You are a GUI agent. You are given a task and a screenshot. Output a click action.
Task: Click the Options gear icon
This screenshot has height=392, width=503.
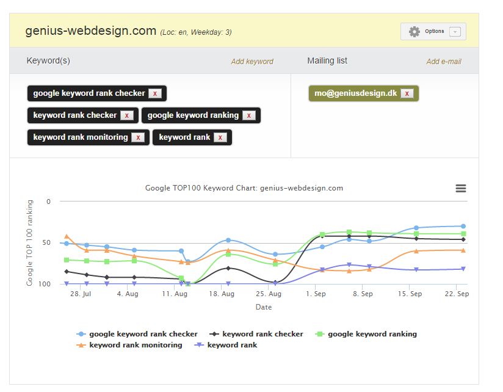click(414, 32)
